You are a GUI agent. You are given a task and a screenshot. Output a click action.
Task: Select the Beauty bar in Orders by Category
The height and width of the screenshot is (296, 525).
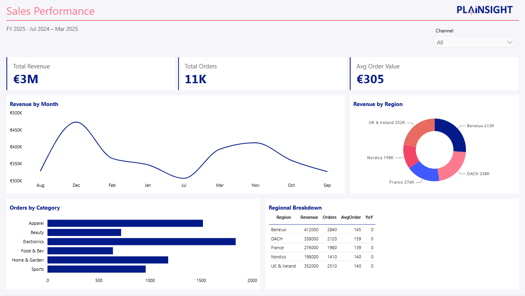[x=84, y=232]
